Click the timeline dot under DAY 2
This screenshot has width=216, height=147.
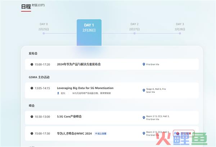click(x=134, y=33)
